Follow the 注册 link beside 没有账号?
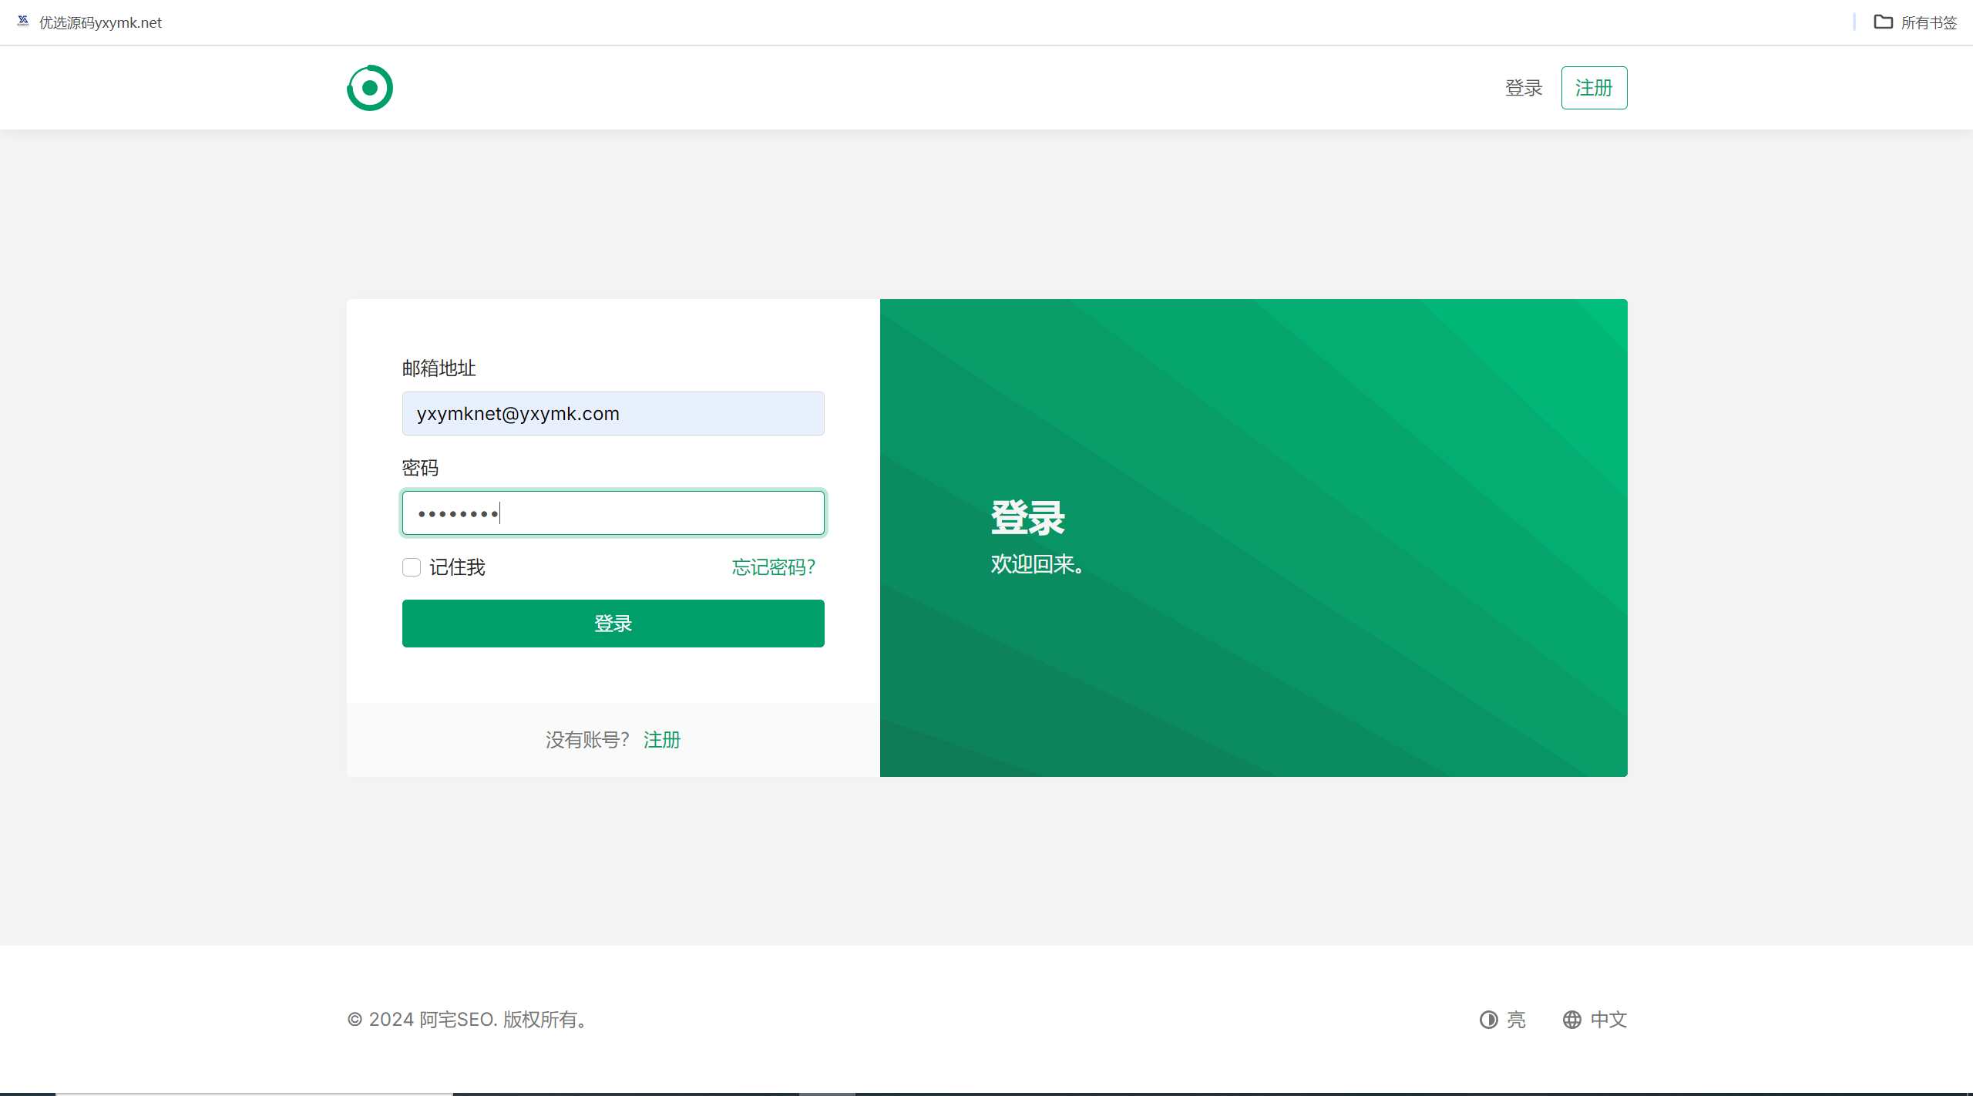The width and height of the screenshot is (1973, 1096). (x=662, y=740)
